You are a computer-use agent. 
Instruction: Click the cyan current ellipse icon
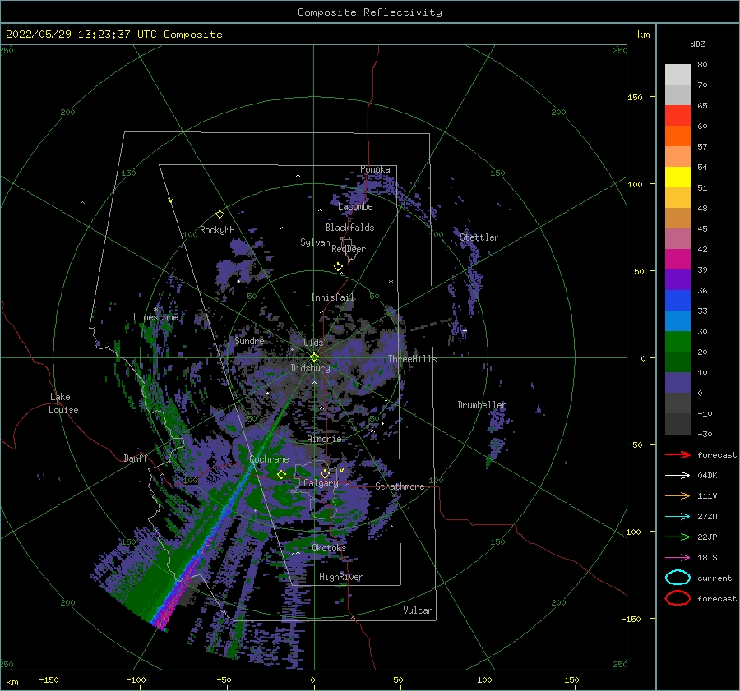[678, 578]
